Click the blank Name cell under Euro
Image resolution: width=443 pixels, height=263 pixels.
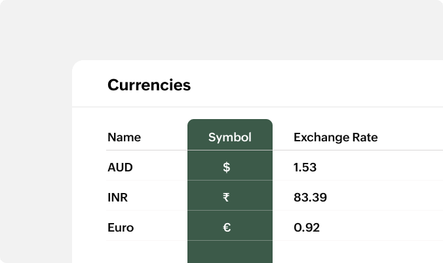(x=131, y=252)
